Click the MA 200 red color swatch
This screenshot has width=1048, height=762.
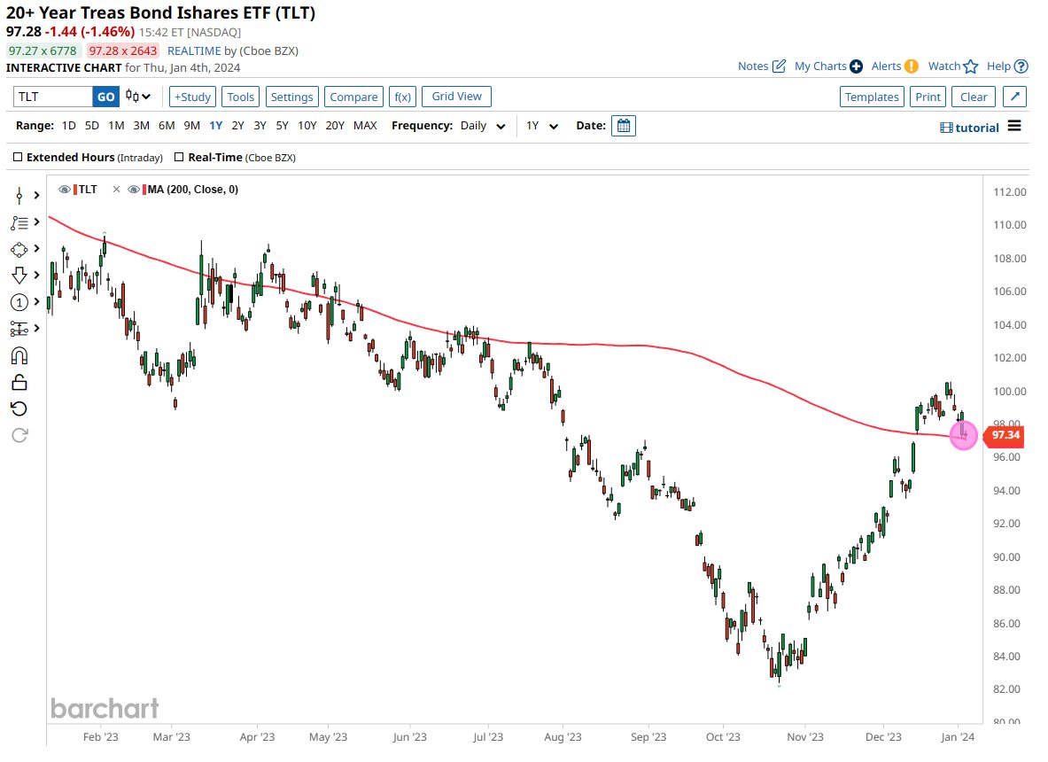pos(144,189)
